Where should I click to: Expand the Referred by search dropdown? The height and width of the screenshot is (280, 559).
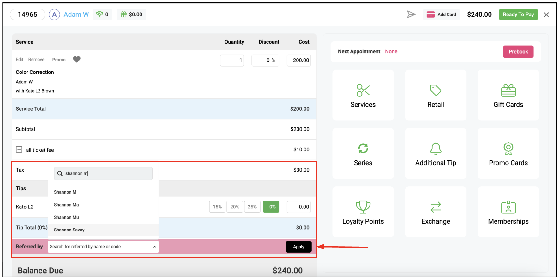tap(103, 247)
